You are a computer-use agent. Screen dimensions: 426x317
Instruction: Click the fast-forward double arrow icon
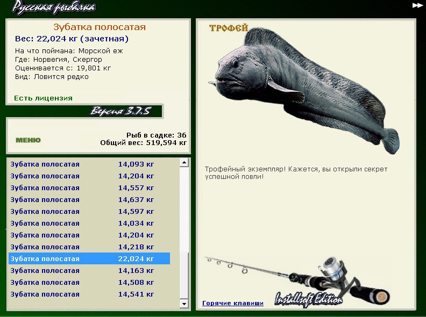[417, 5]
